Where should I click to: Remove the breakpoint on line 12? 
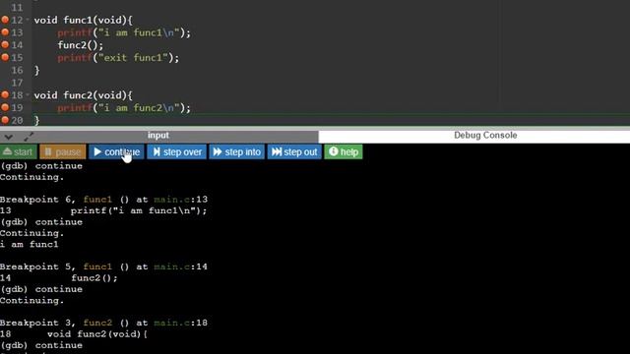point(5,20)
